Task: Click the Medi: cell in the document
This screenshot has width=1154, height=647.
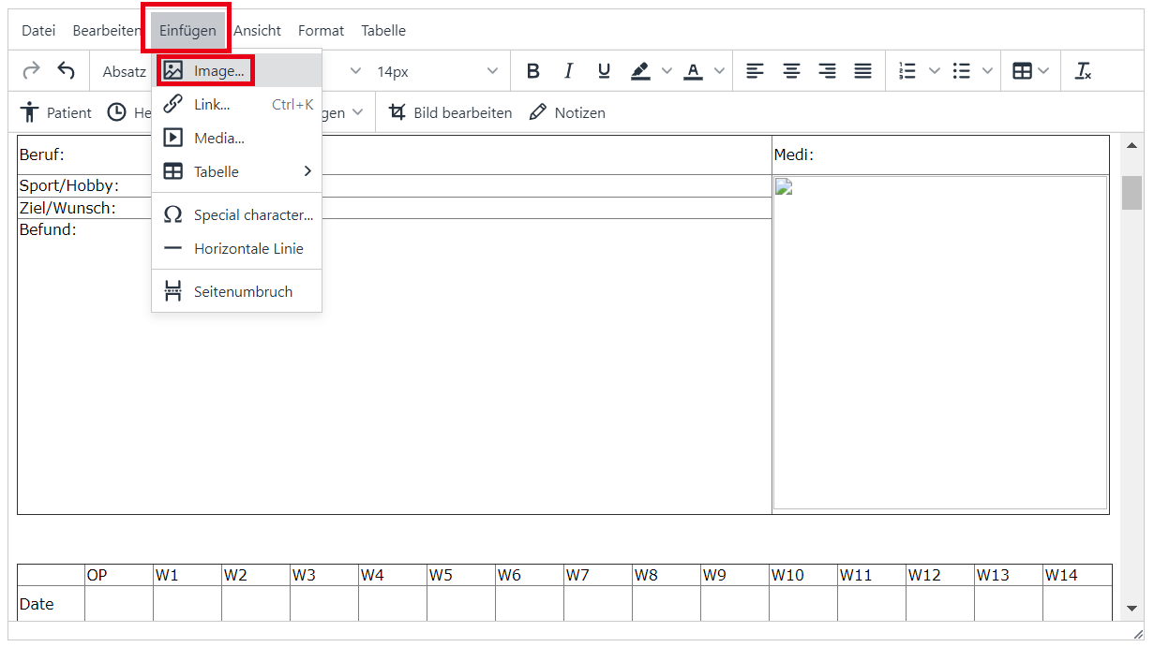Action: (940, 155)
